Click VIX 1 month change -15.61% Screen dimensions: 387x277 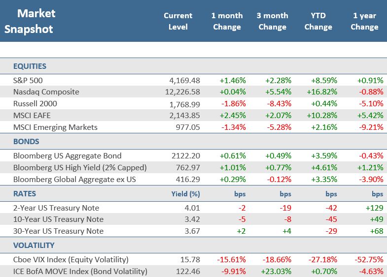click(x=231, y=260)
